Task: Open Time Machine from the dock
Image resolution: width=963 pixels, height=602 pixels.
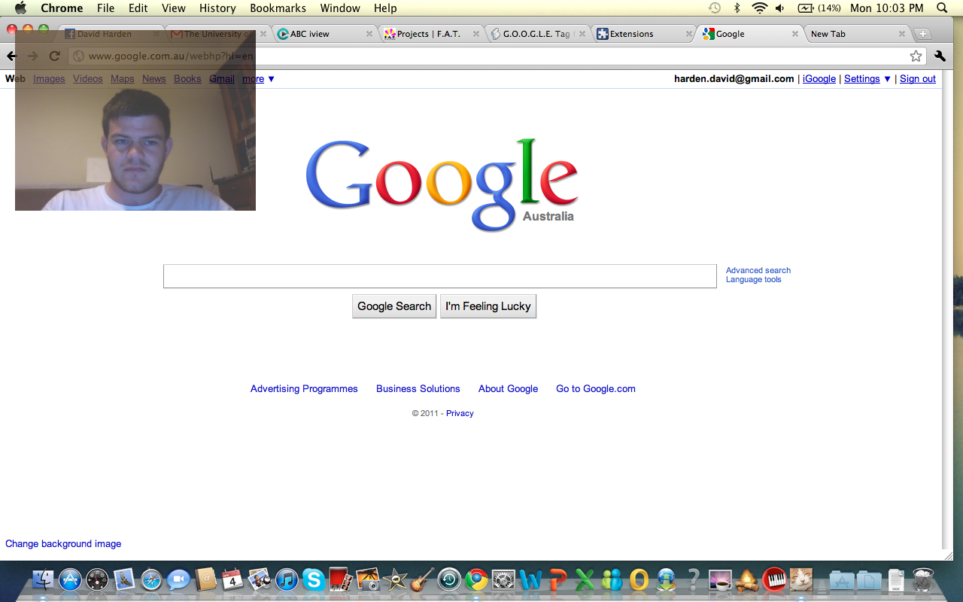Action: coord(449,579)
